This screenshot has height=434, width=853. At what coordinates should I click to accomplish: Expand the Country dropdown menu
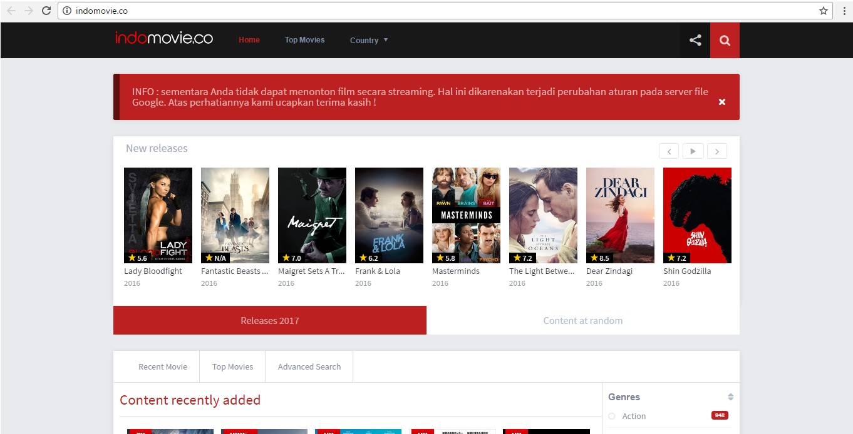tap(369, 40)
